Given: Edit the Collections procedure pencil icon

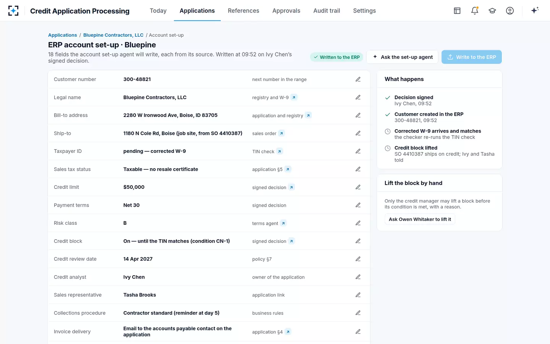Looking at the screenshot, I should [x=358, y=313].
